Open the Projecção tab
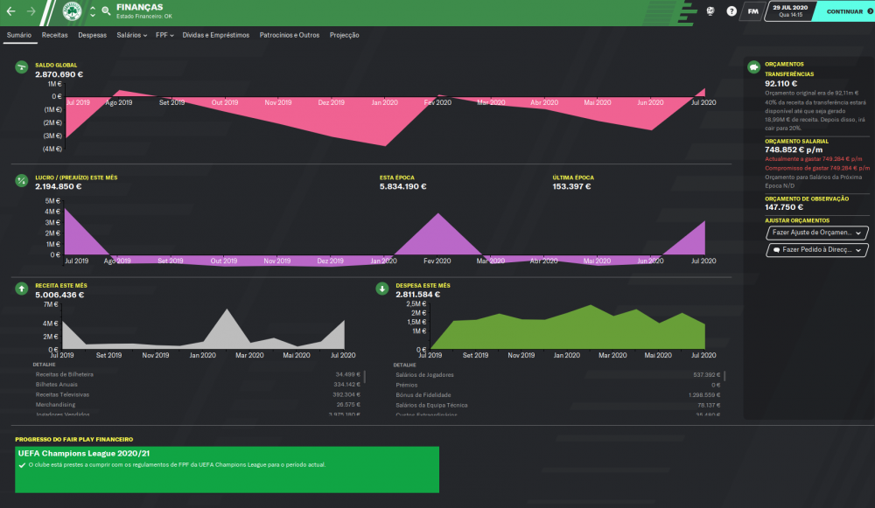Image resolution: width=875 pixels, height=508 pixels. [x=344, y=35]
